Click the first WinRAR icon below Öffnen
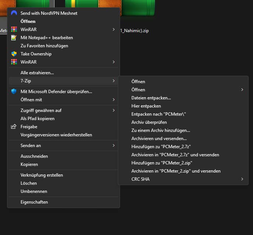The image size is (253, 235). click(x=14, y=29)
